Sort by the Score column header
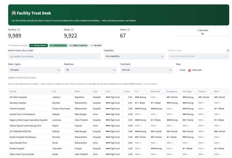The image size is (232, 158). pos(128,92)
